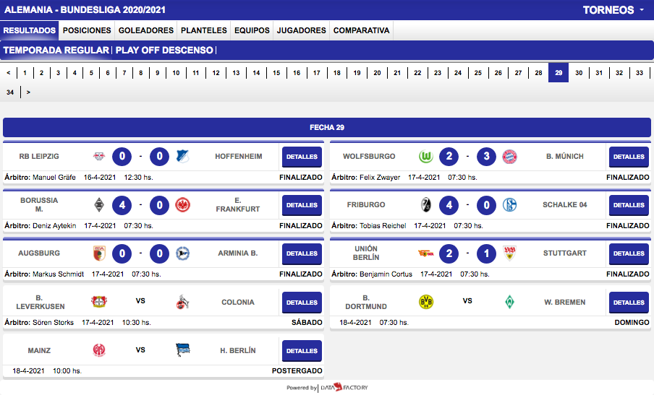Click the Friburgo team logo

pos(426,205)
